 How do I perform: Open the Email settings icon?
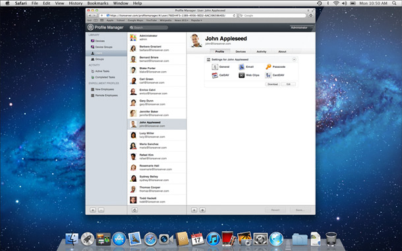coord(241,67)
